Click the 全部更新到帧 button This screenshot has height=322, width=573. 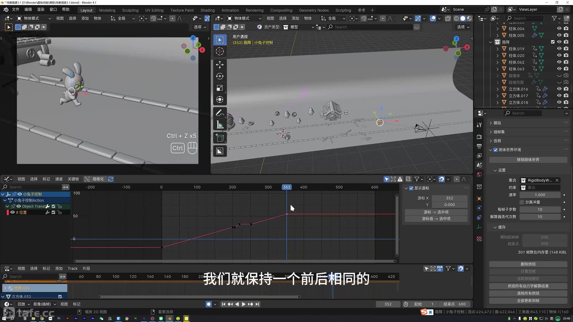pos(528,301)
